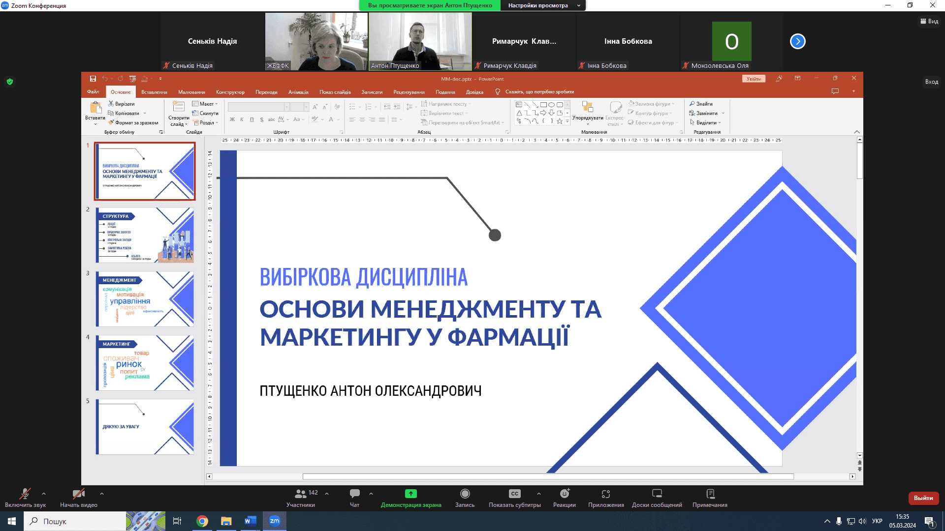The width and height of the screenshot is (945, 531).
Task: Open Zoom encryption shield info icon
Action: [x=10, y=82]
